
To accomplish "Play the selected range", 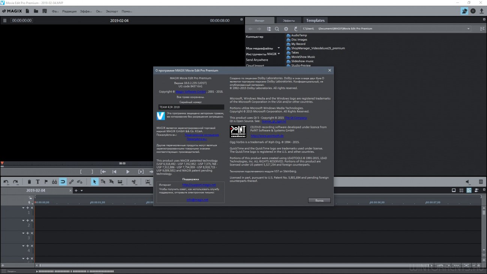I will tap(141, 172).
